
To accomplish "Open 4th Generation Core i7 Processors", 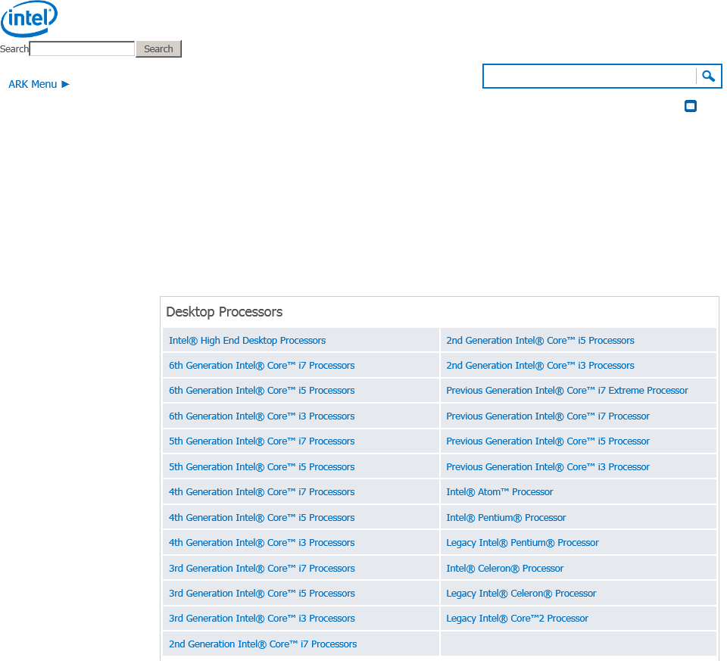I will (261, 492).
